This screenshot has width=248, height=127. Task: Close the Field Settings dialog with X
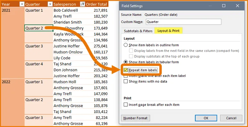[x=237, y=6]
